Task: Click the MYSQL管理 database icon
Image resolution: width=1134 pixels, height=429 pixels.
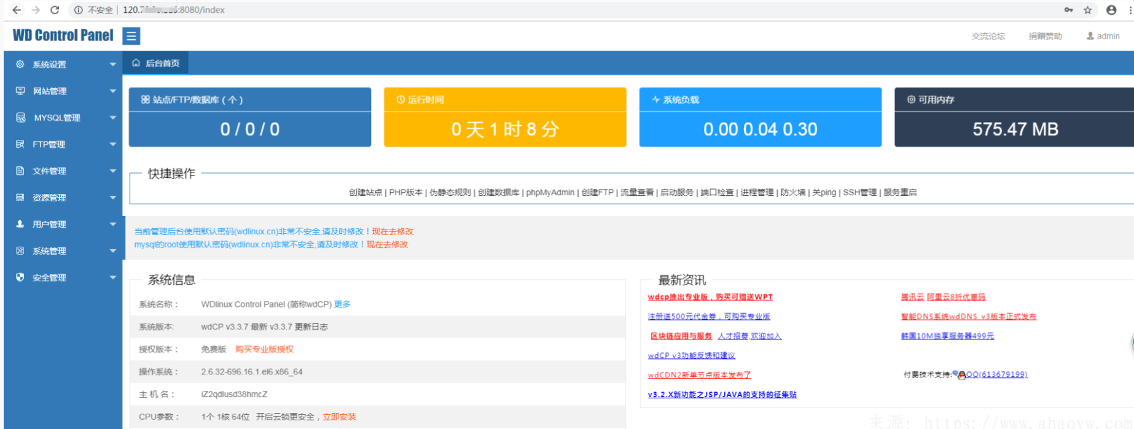Action: click(x=20, y=118)
